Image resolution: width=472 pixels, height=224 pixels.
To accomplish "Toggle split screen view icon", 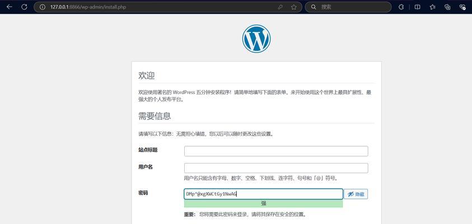I will (x=417, y=7).
